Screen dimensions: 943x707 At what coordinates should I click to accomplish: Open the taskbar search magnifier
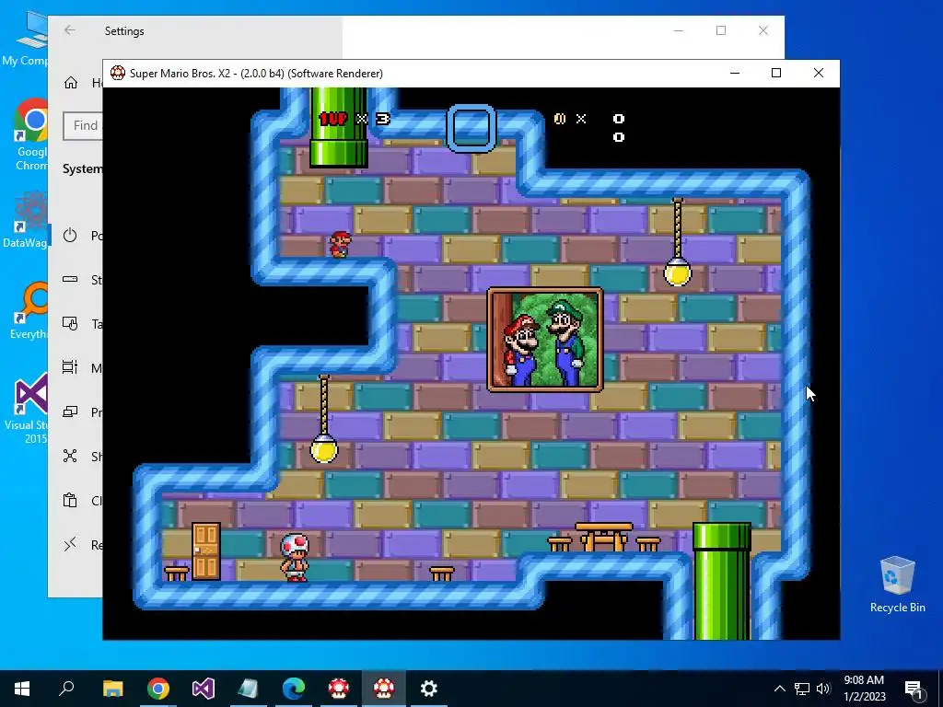[66, 689]
